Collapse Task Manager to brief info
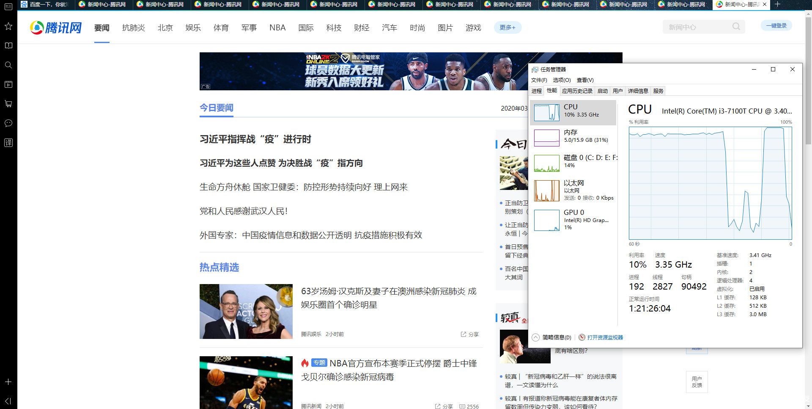This screenshot has width=812, height=409. (551, 337)
